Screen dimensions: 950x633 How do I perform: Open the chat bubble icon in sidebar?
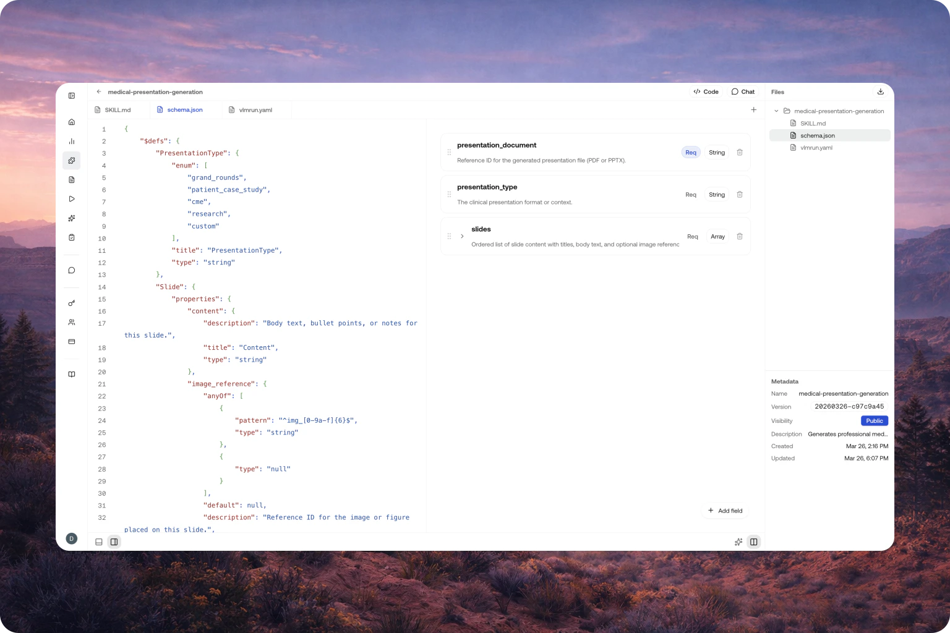click(72, 270)
